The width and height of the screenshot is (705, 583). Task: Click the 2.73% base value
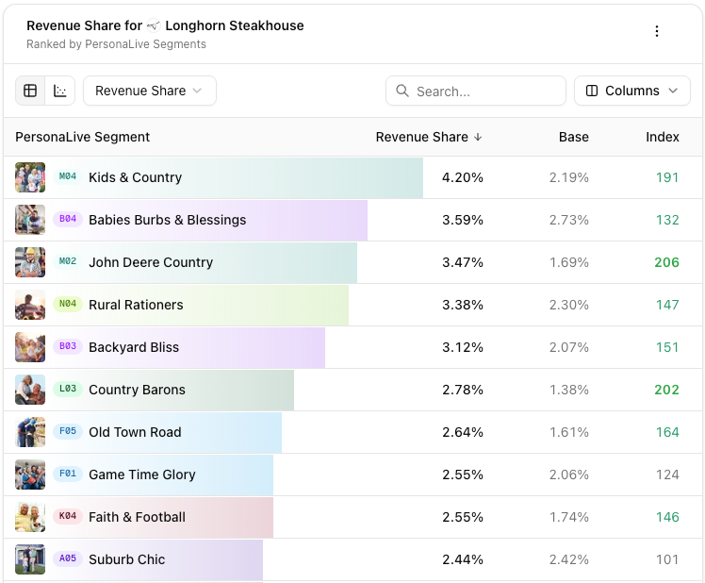click(x=568, y=220)
